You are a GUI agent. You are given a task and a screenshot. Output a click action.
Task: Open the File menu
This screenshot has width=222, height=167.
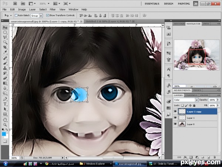(4, 10)
